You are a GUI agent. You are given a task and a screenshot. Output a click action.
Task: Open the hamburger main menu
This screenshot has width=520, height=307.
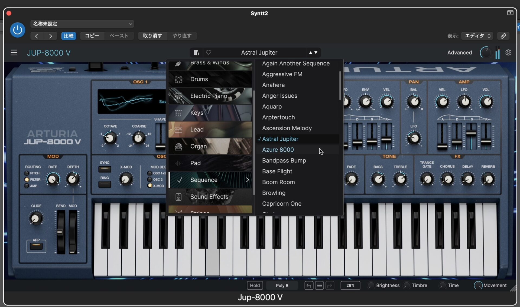coord(14,52)
